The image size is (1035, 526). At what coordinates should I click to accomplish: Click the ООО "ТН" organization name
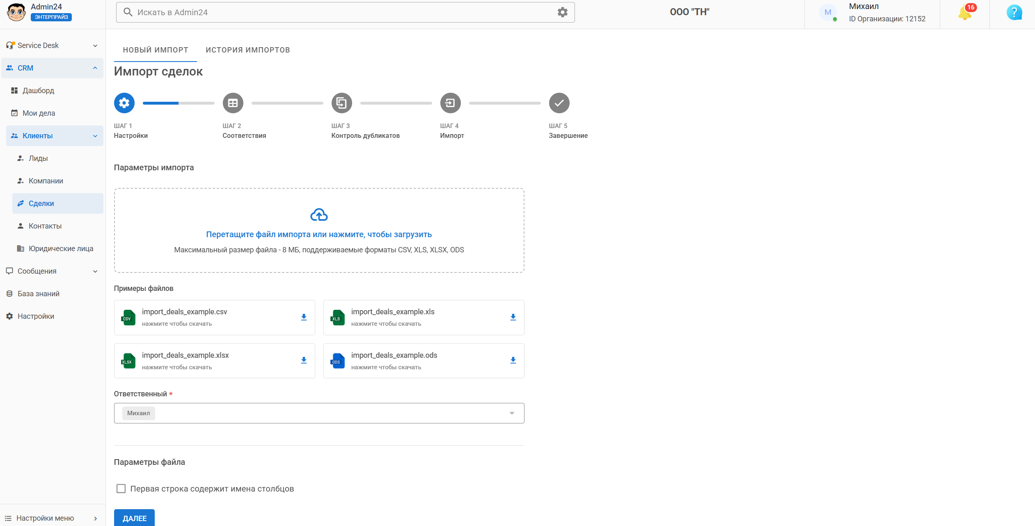click(689, 12)
